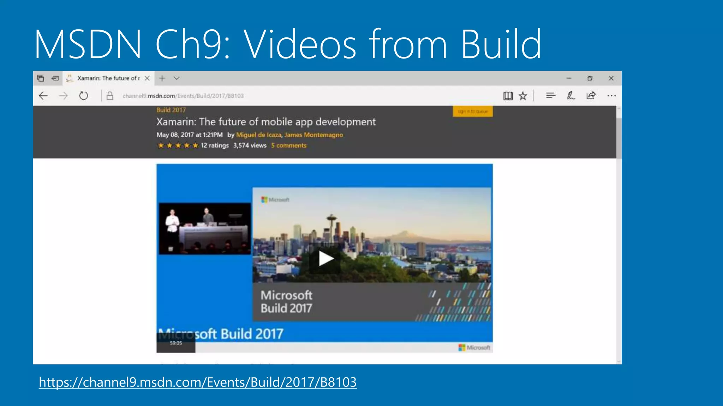
Task: Open the 5 comments link
Action: click(289, 146)
